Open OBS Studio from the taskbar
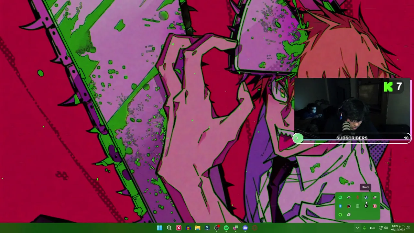Screen dimensions: 414x233 coord(217,228)
